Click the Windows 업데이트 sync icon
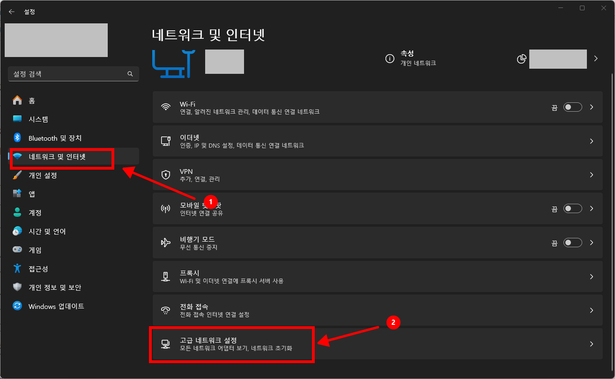This screenshot has width=615, height=379. click(x=17, y=306)
